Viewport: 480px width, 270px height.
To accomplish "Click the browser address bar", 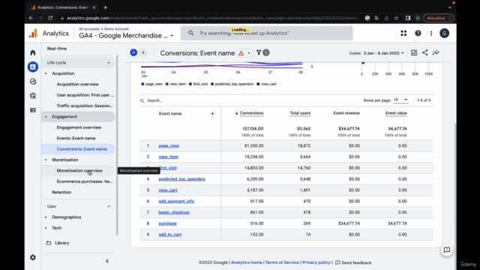I will tap(210, 18).
